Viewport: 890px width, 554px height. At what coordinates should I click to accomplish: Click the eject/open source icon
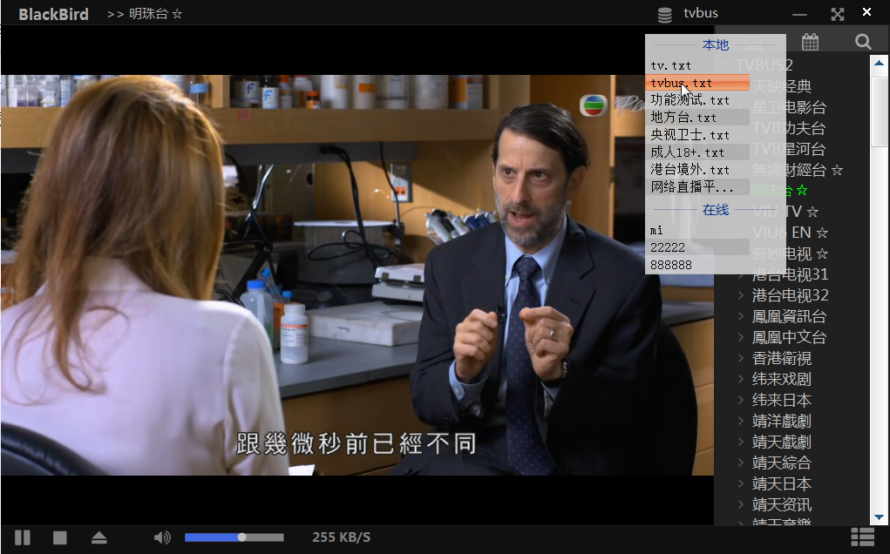[99, 537]
